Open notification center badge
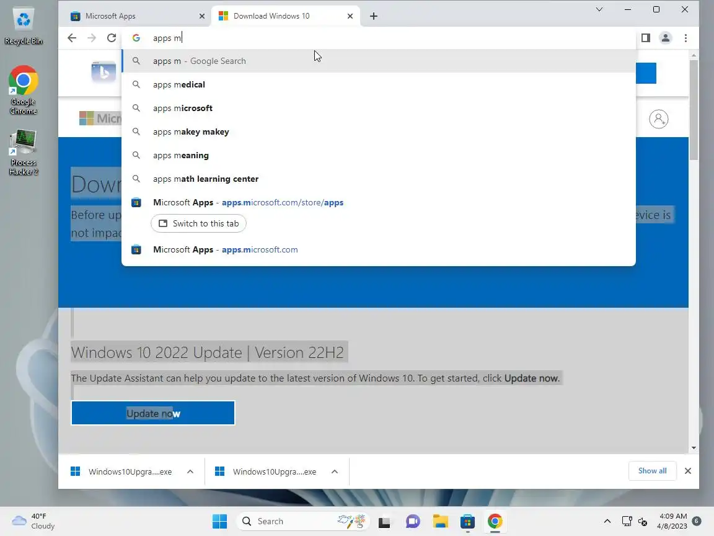The width and height of the screenshot is (714, 536). 696,520
